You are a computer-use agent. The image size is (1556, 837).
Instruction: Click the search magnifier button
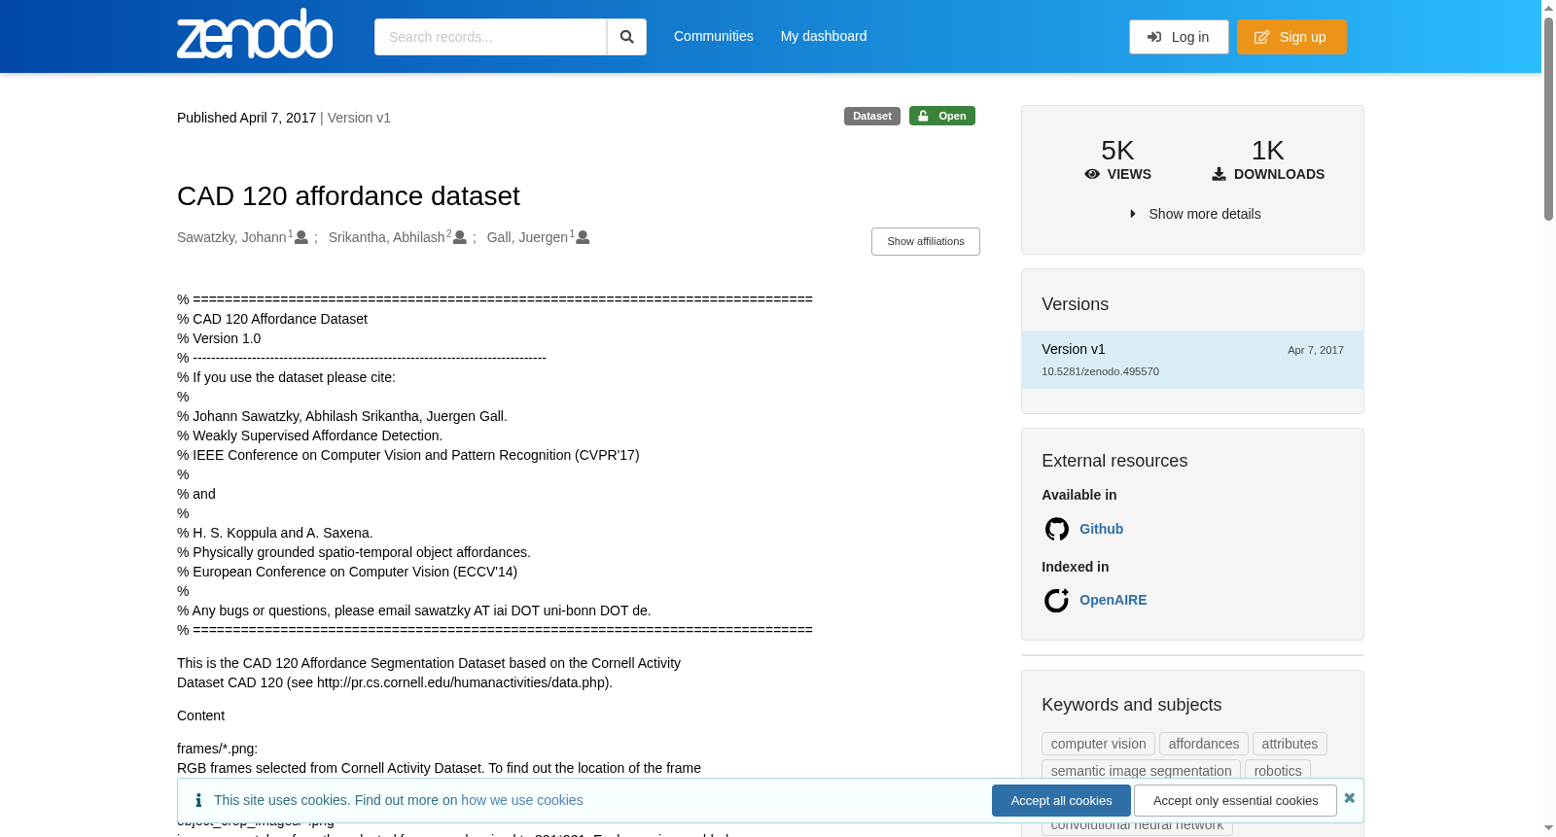[626, 37]
